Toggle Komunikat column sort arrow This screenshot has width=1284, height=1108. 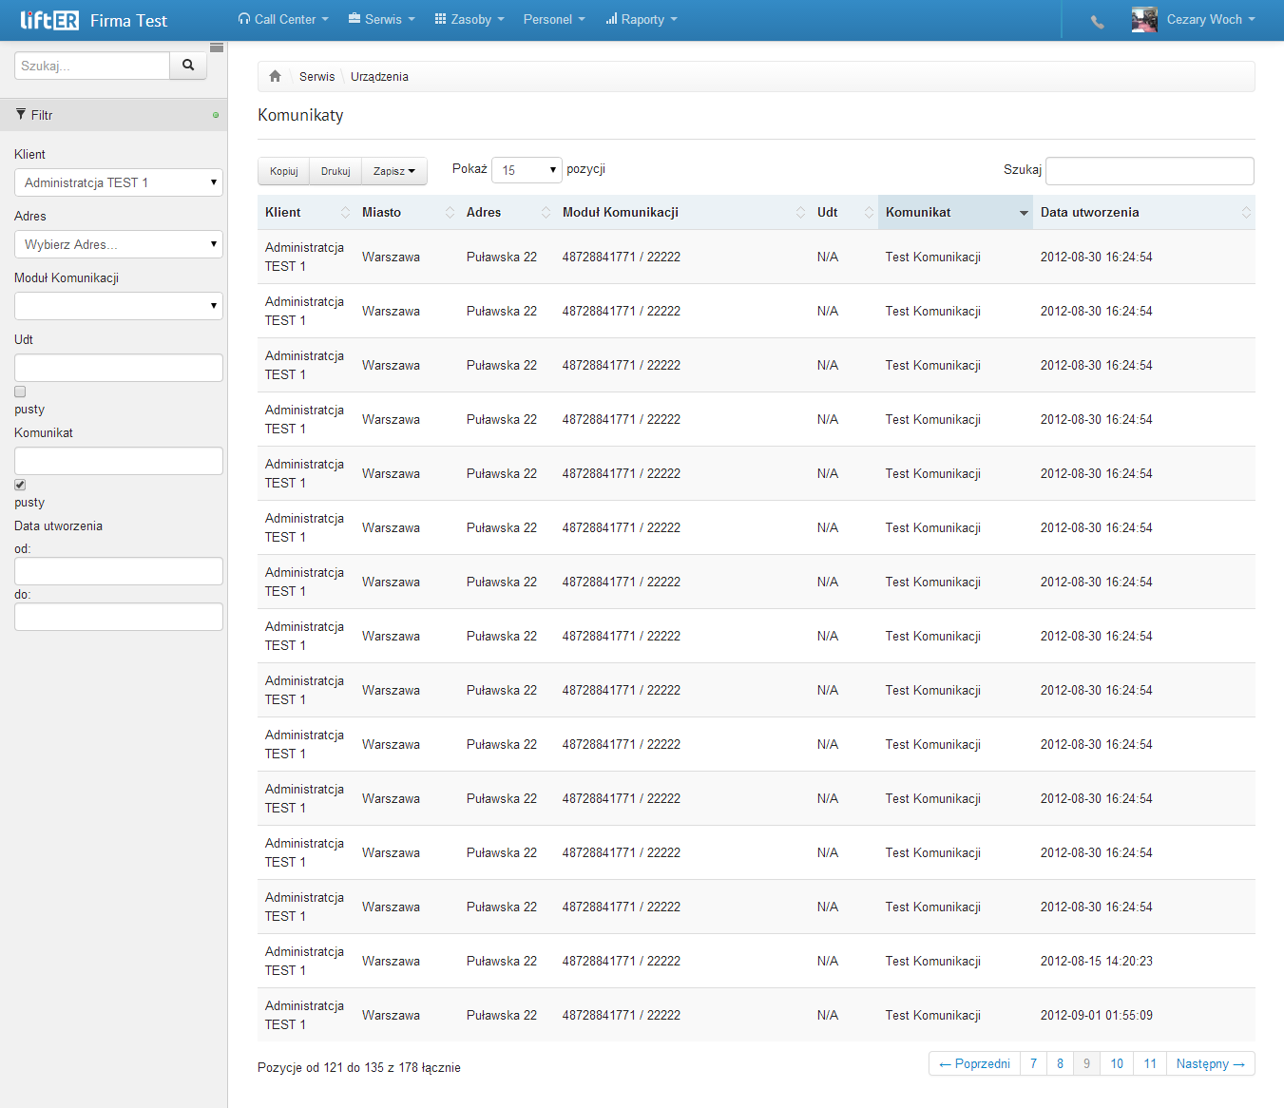[1024, 213]
